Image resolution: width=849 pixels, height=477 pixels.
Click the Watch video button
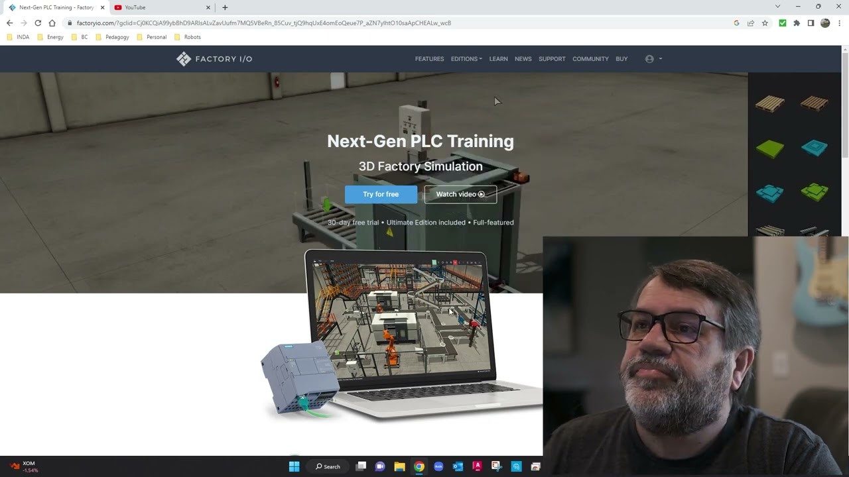pos(460,194)
